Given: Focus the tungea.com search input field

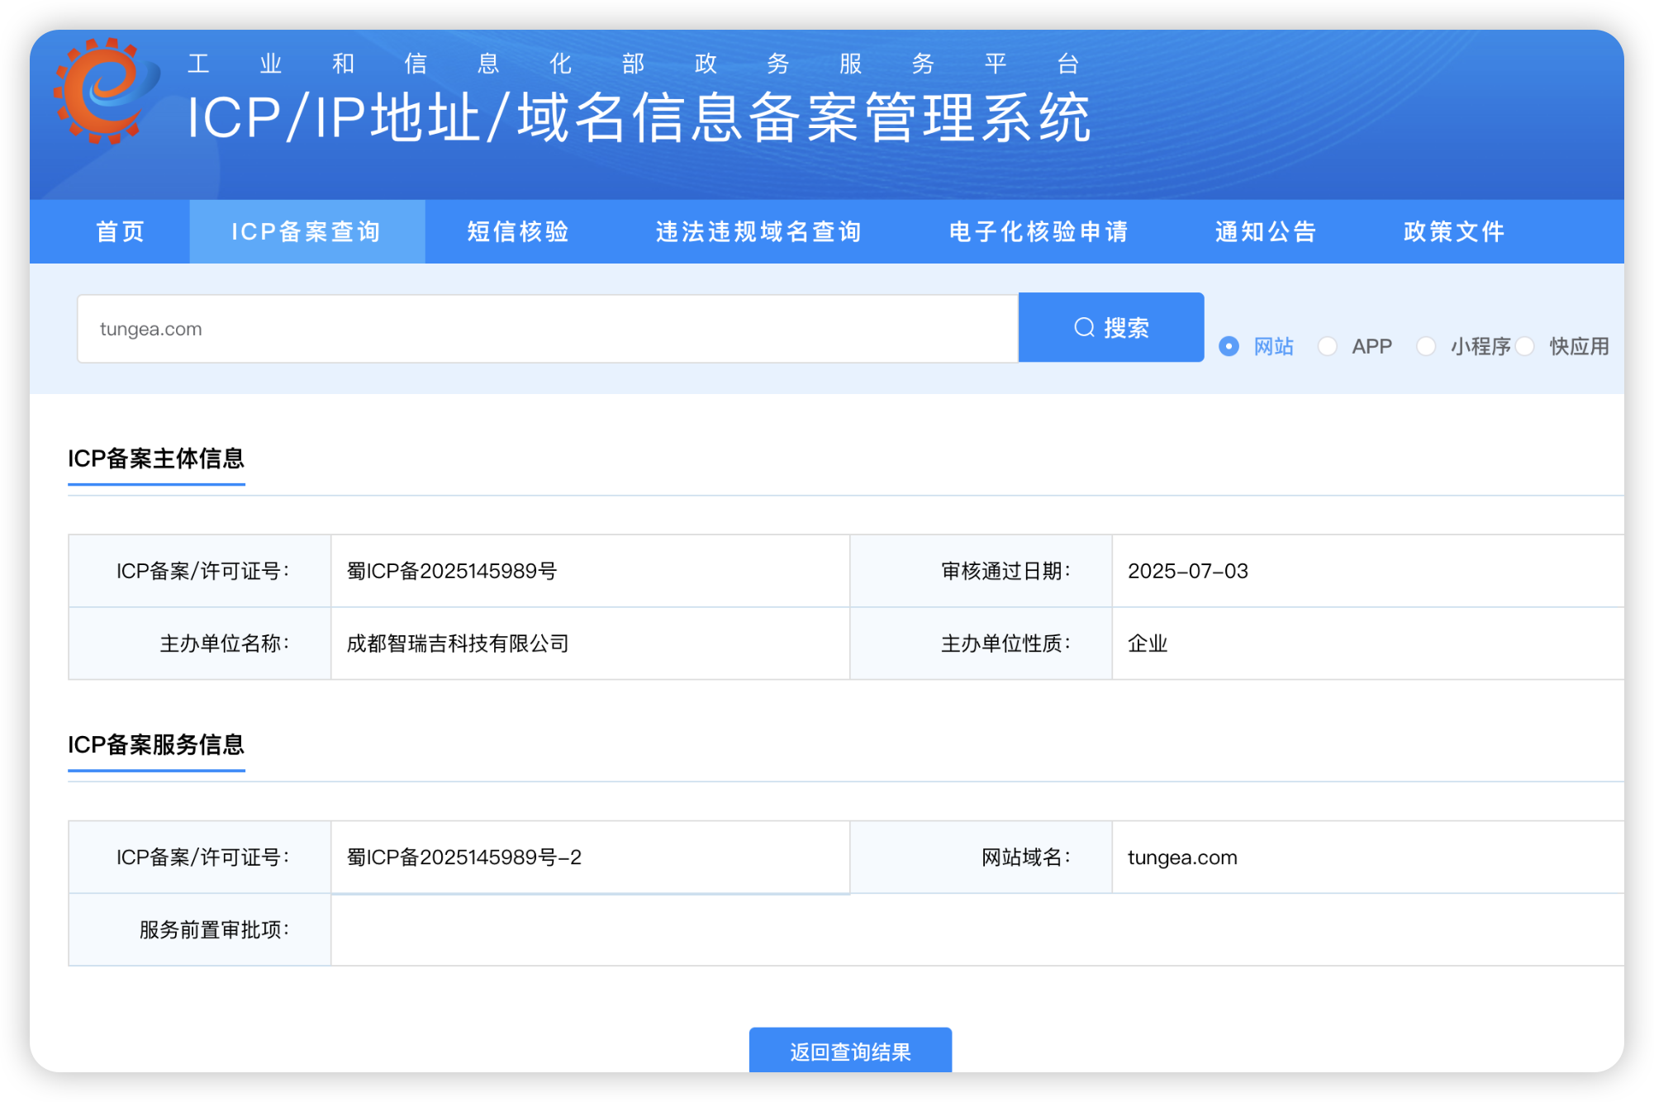Looking at the screenshot, I should (545, 329).
